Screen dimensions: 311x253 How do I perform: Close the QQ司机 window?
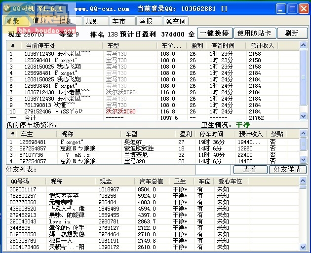coord(304,9)
